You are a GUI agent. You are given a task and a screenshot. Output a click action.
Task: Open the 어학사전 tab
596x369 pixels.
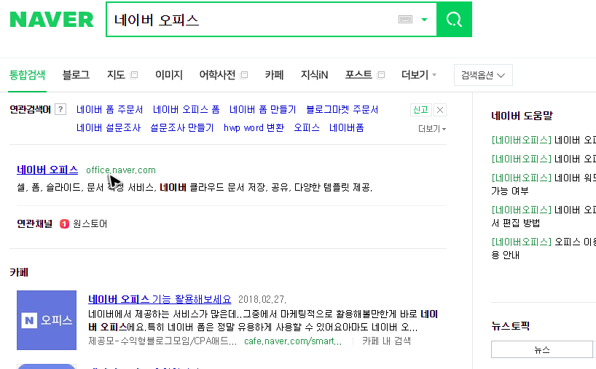217,75
